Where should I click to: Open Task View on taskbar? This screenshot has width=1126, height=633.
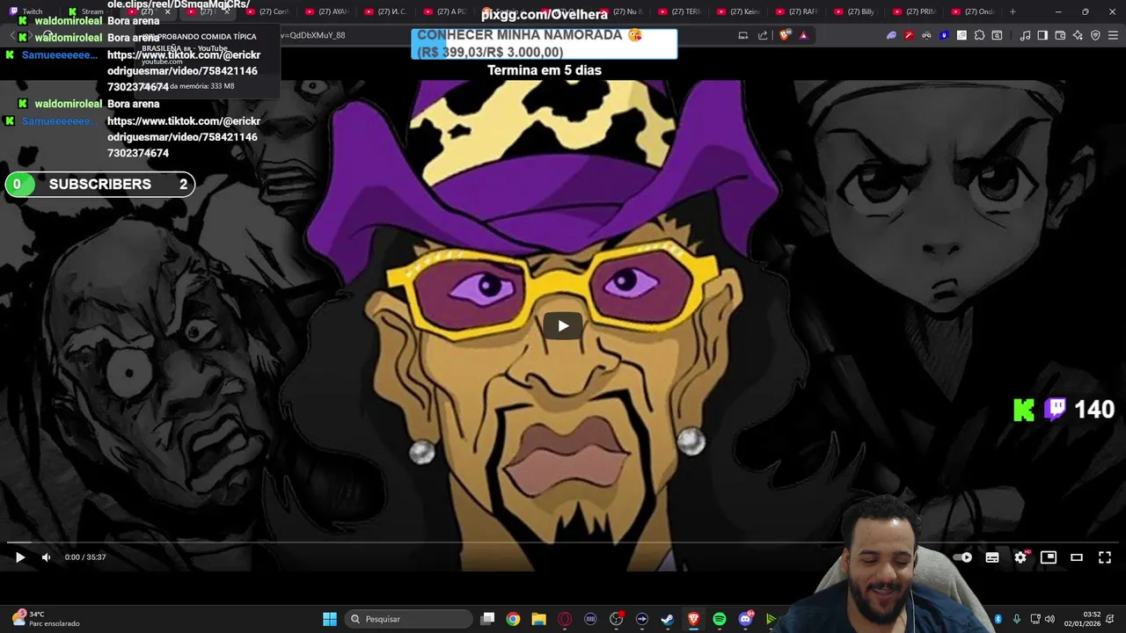coord(488,619)
